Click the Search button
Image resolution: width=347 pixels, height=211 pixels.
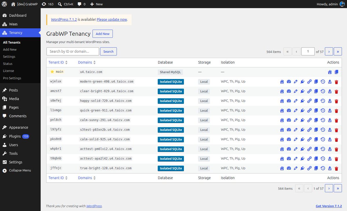tap(108, 52)
